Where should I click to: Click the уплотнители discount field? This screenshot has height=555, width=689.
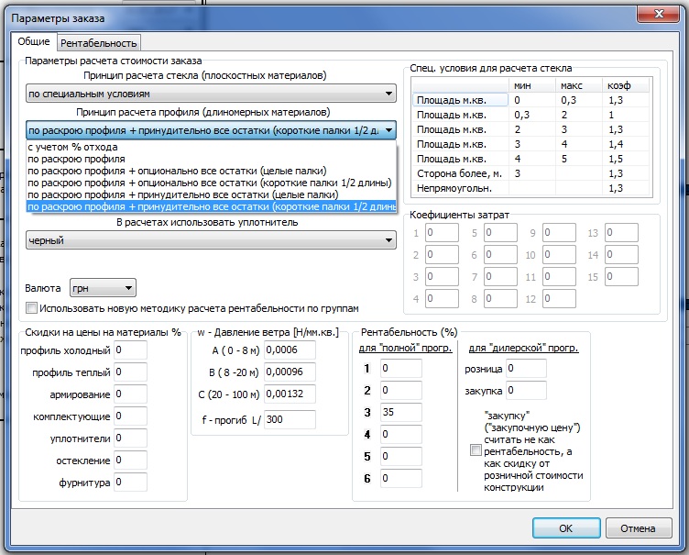(130, 438)
